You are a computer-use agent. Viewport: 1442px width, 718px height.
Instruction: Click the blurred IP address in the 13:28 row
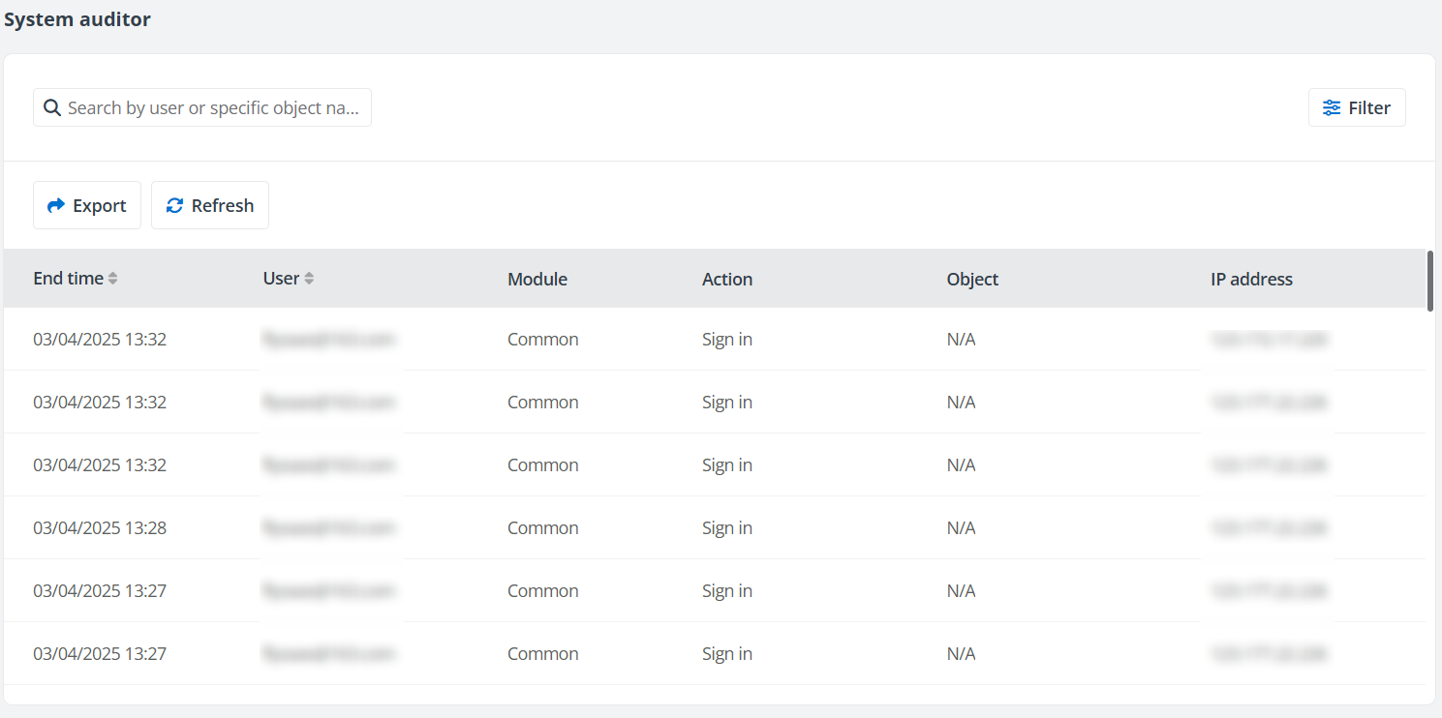tap(1268, 527)
